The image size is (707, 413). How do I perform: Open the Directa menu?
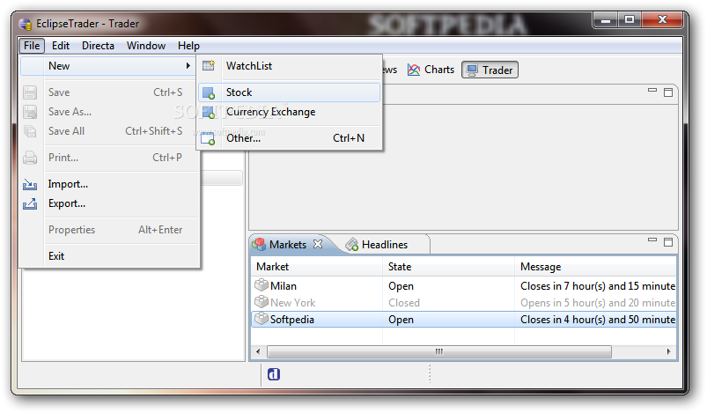pos(98,46)
